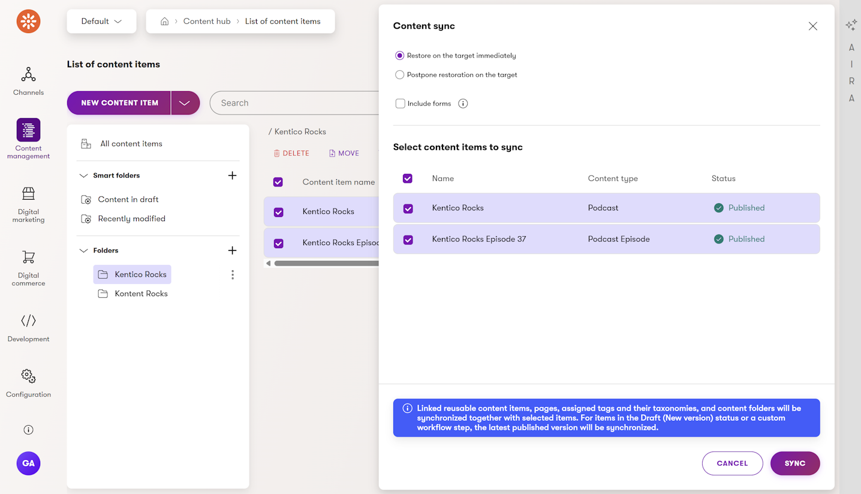The height and width of the screenshot is (494, 861).
Task: Click the '/ Kentico Rocks' path label
Action: [297, 132]
